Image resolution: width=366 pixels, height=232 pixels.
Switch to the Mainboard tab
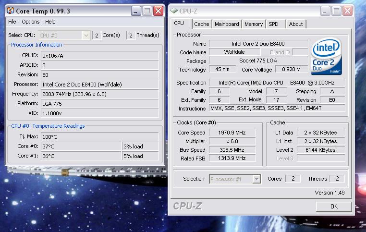[x=227, y=24]
